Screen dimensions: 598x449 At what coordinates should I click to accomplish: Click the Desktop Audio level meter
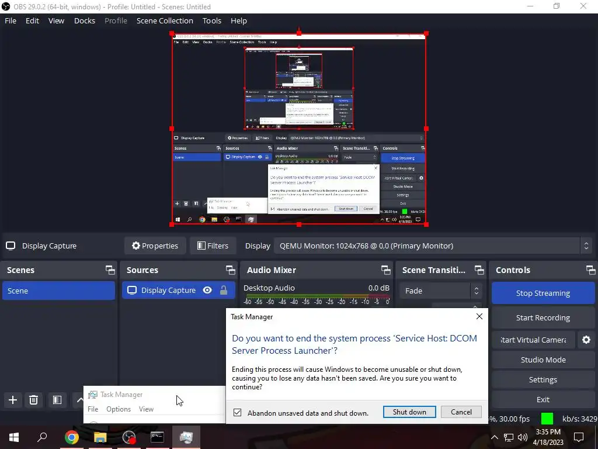pos(318,296)
